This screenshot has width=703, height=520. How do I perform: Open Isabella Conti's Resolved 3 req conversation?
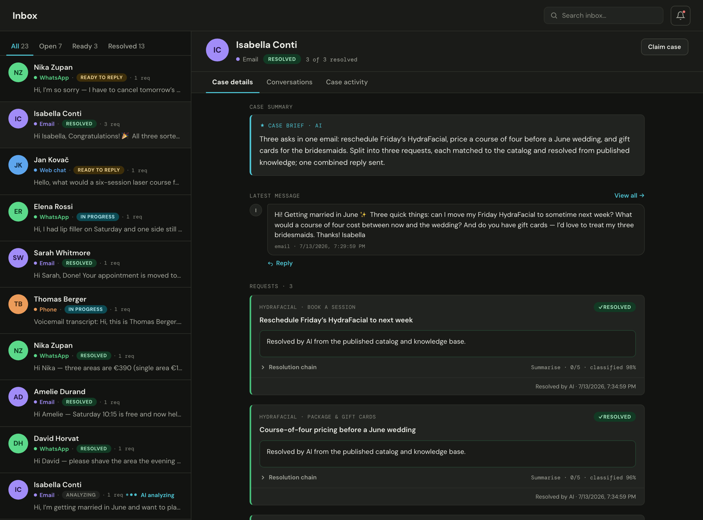click(95, 125)
